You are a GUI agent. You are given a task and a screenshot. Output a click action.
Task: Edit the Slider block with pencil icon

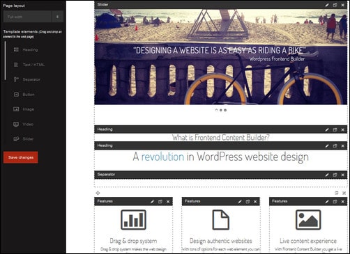click(x=327, y=5)
